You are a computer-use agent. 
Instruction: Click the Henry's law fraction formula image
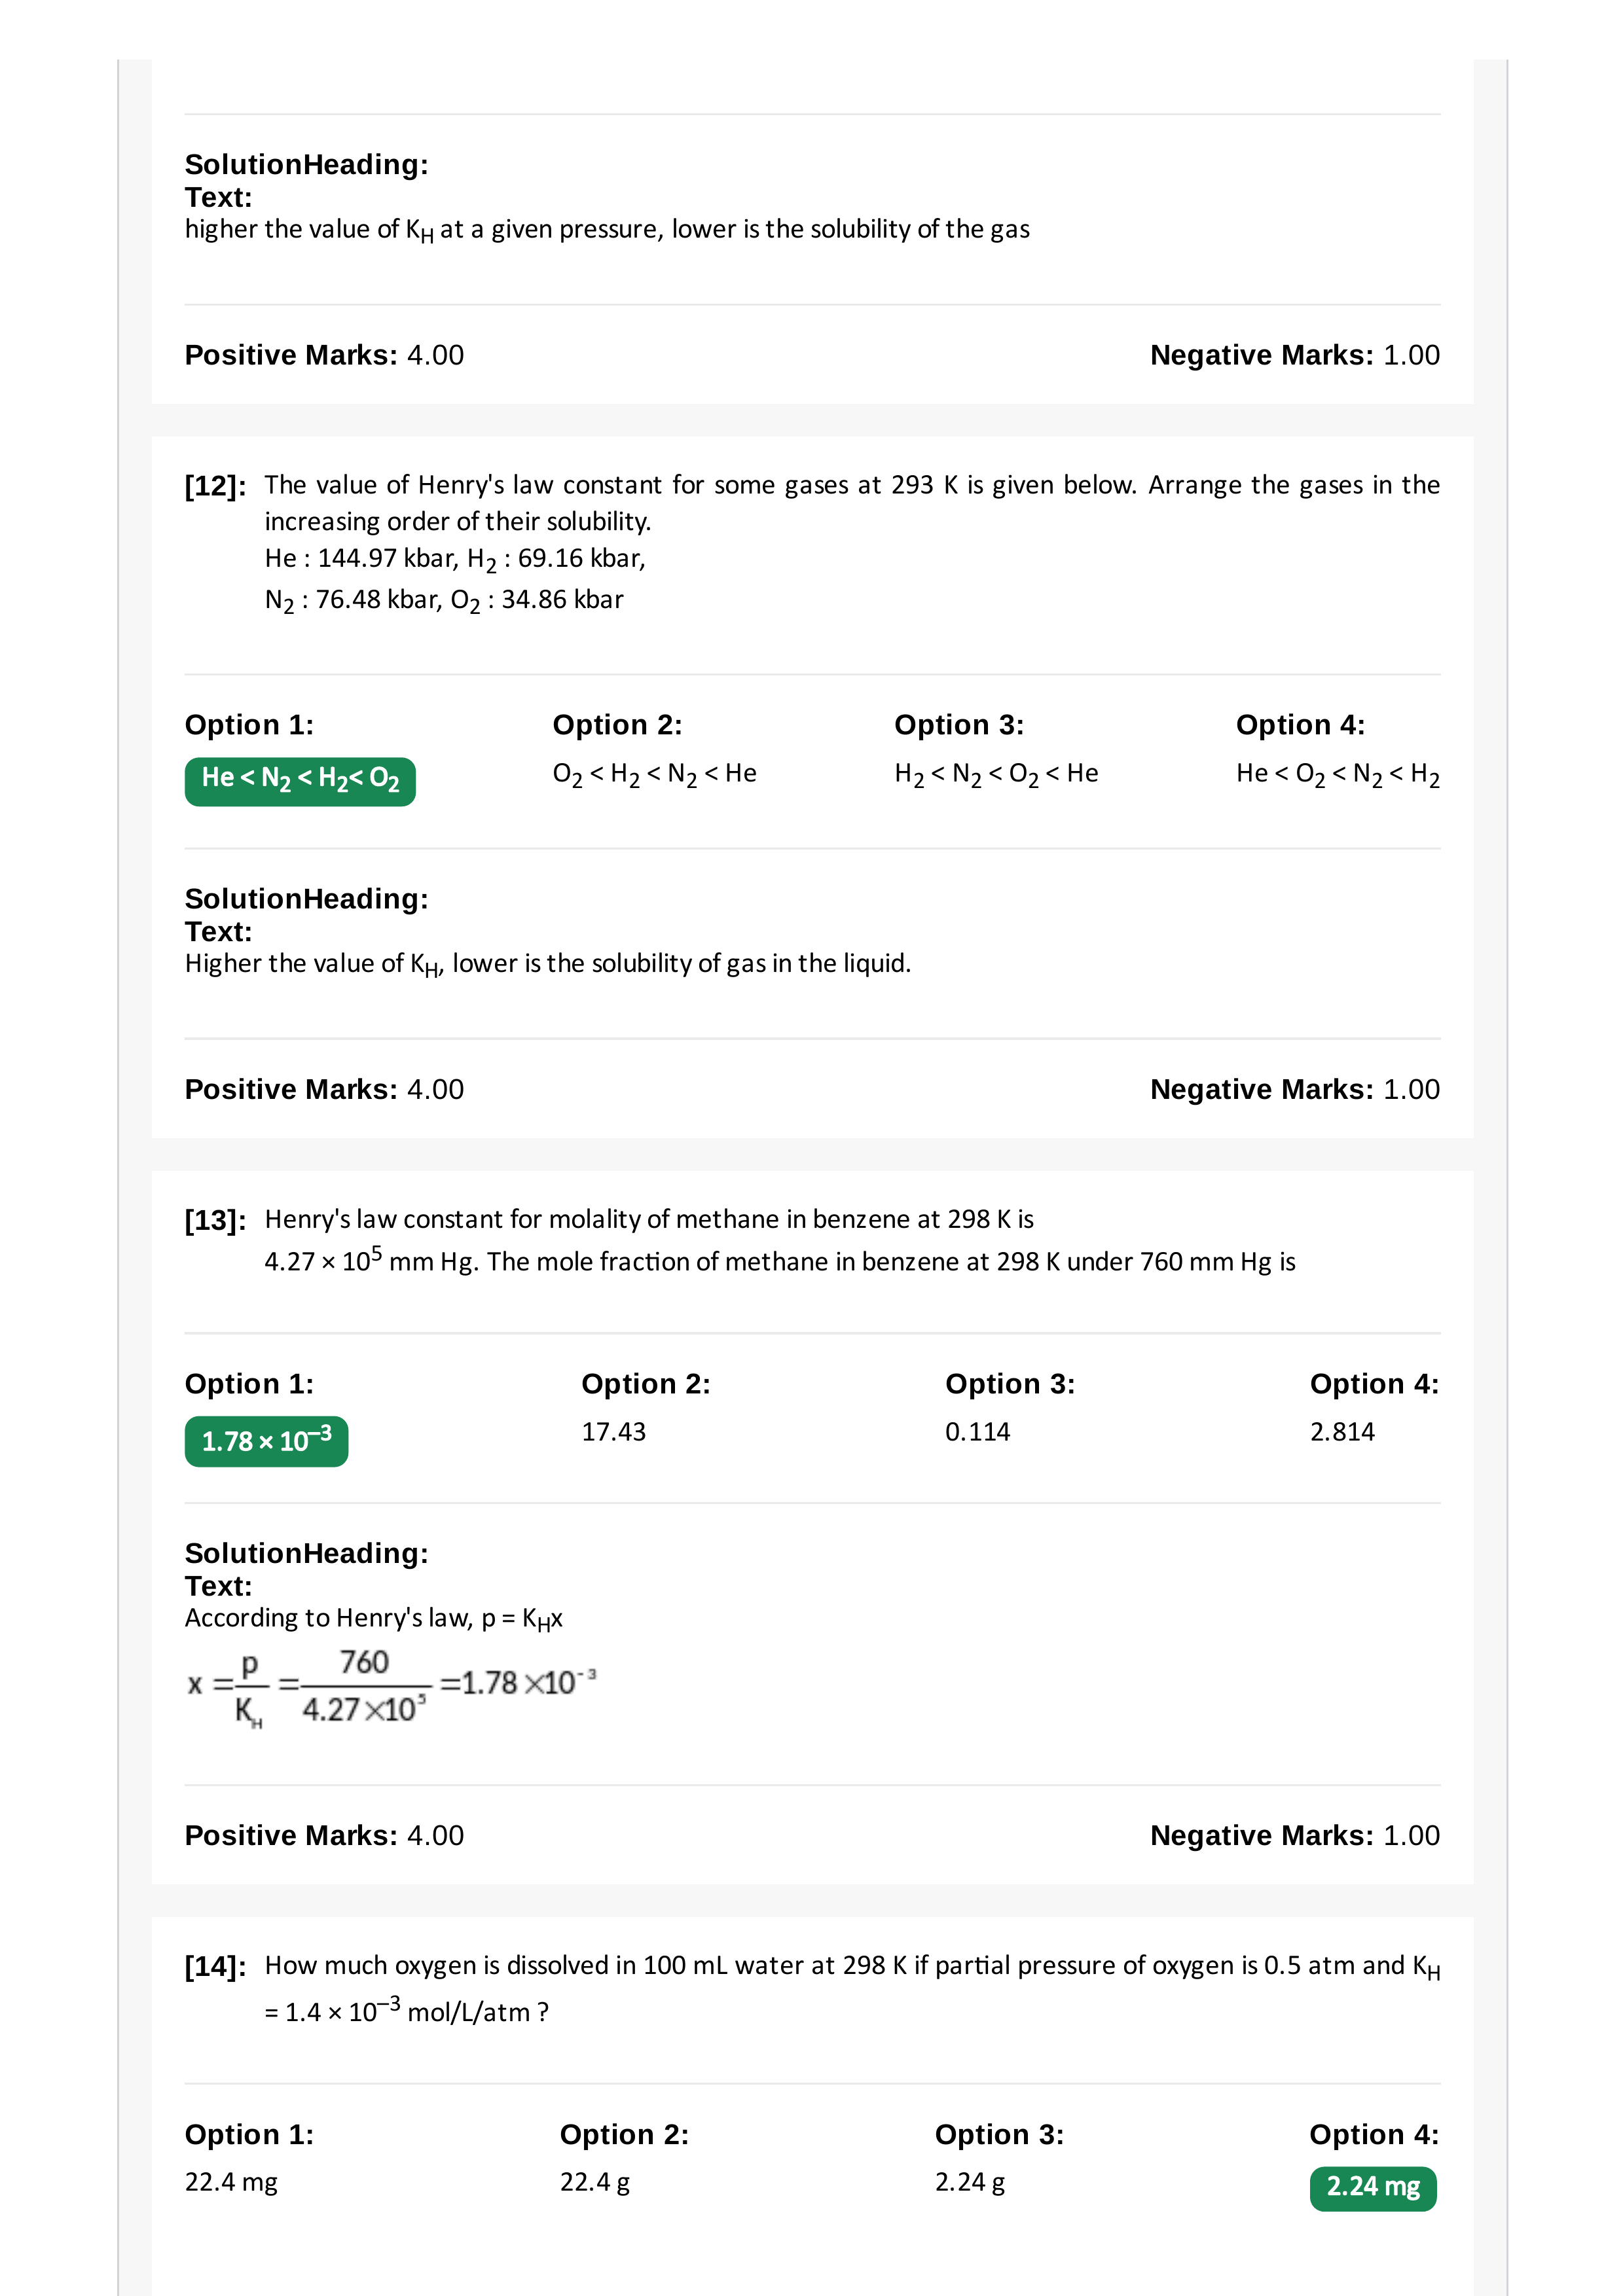(x=392, y=1688)
